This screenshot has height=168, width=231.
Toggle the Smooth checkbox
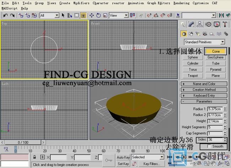tap(209, 146)
